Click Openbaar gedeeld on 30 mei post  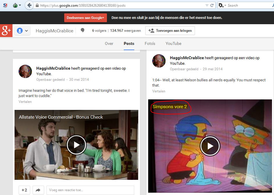point(51,80)
